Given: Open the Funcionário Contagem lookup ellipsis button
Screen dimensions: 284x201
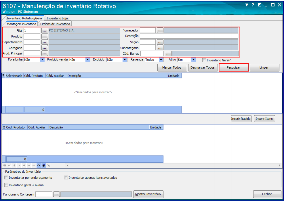Looking at the screenshot, I should (56, 194).
